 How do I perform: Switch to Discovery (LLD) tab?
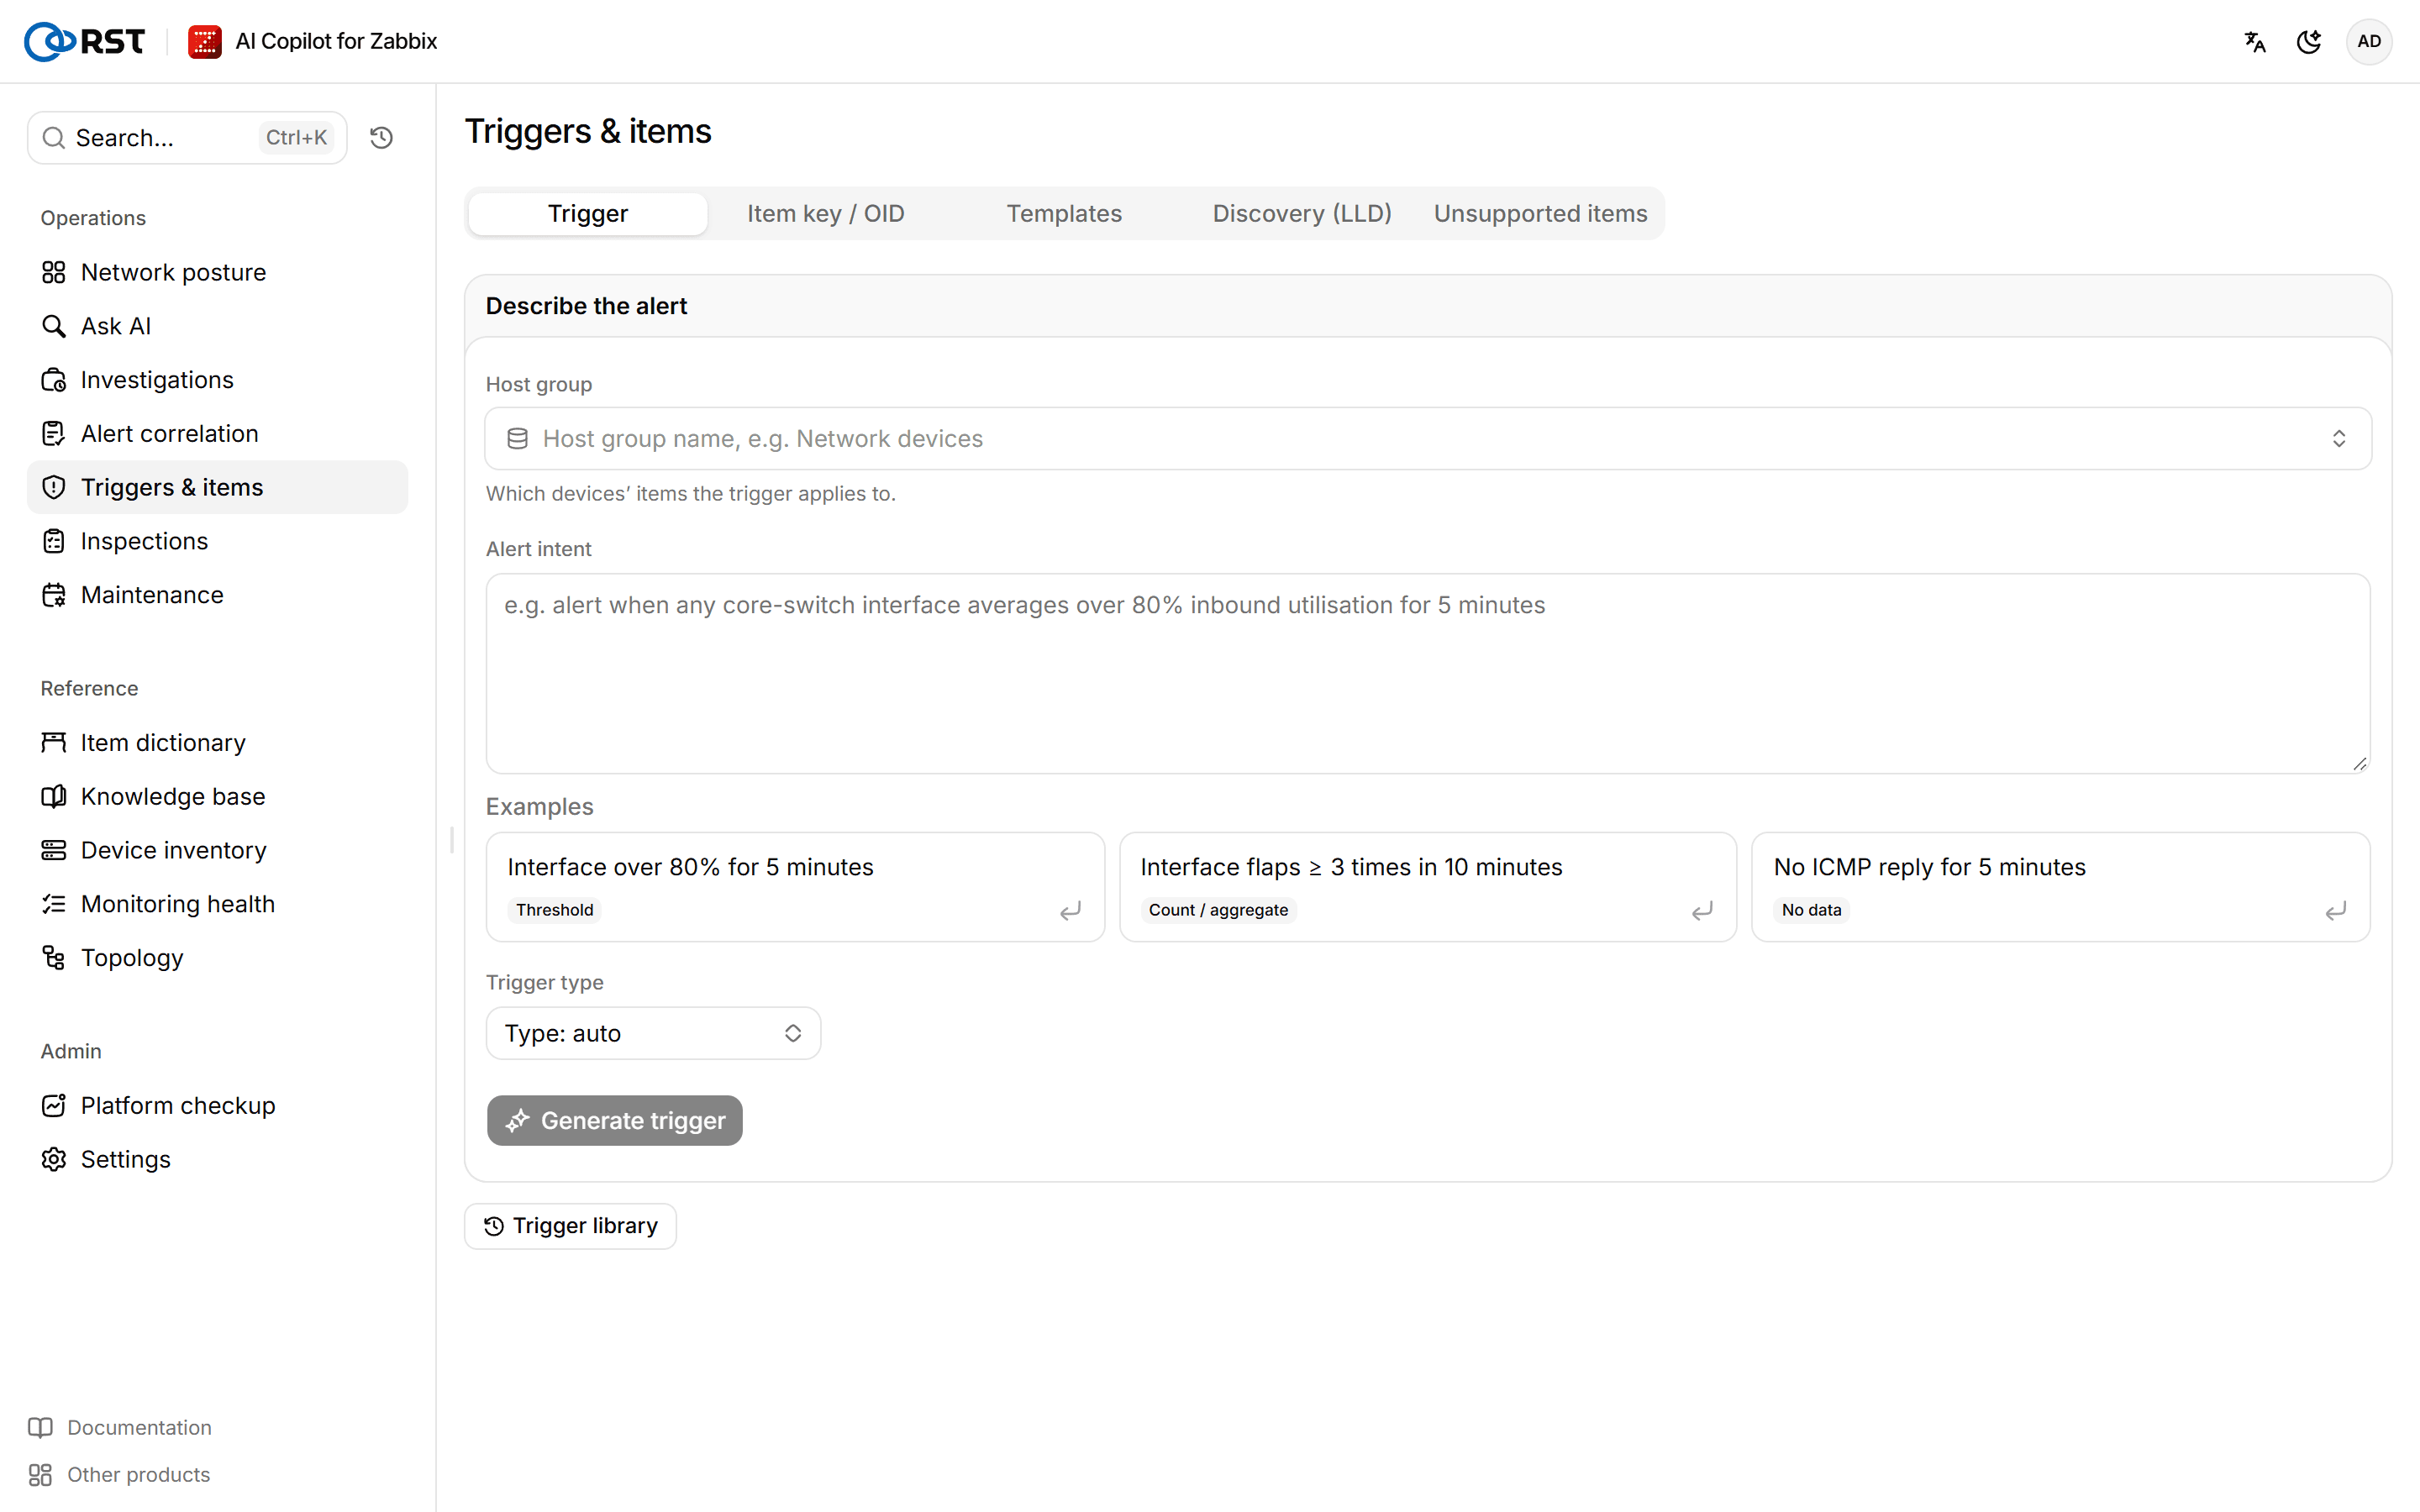point(1302,213)
